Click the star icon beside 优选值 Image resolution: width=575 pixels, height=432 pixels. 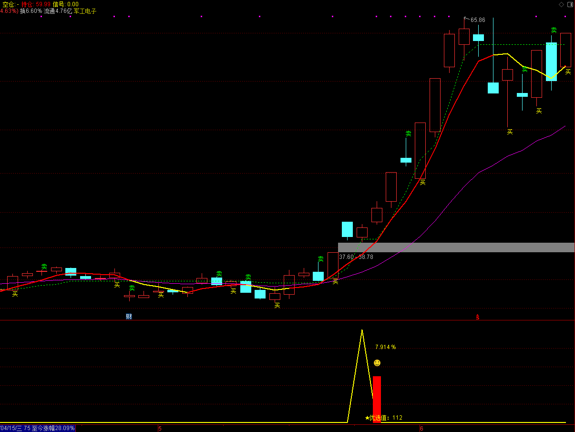(367, 418)
